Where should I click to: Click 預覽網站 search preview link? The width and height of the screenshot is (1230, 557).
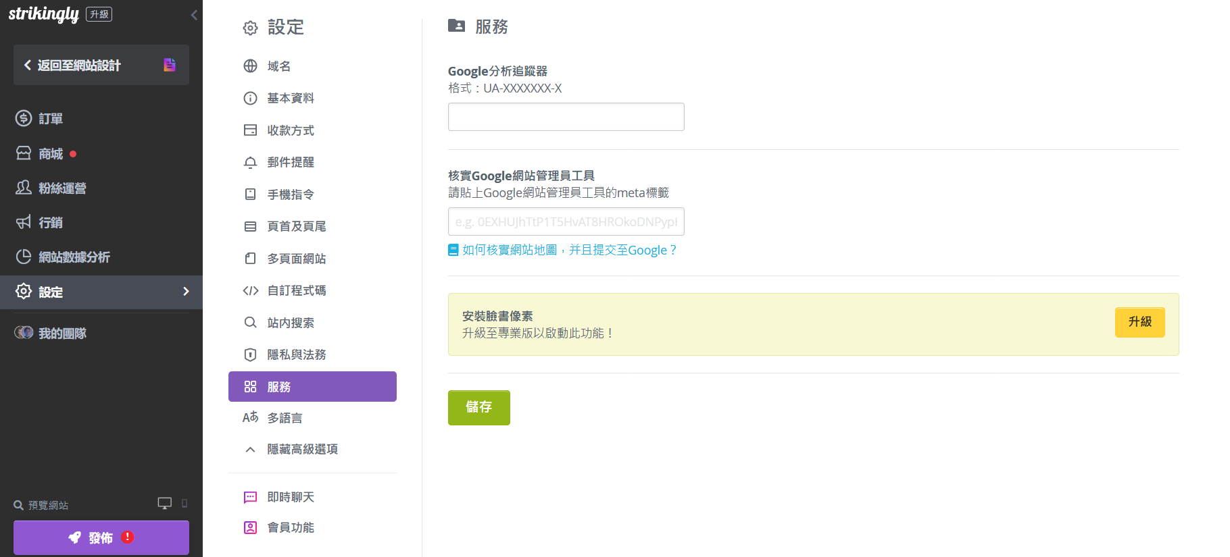[41, 505]
